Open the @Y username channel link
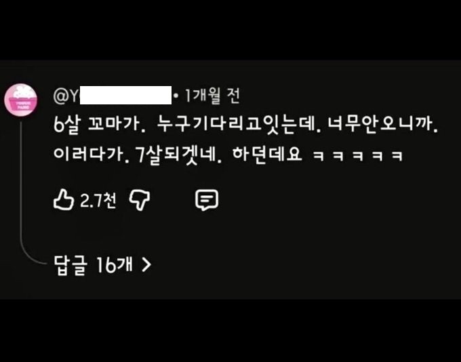 [113, 96]
